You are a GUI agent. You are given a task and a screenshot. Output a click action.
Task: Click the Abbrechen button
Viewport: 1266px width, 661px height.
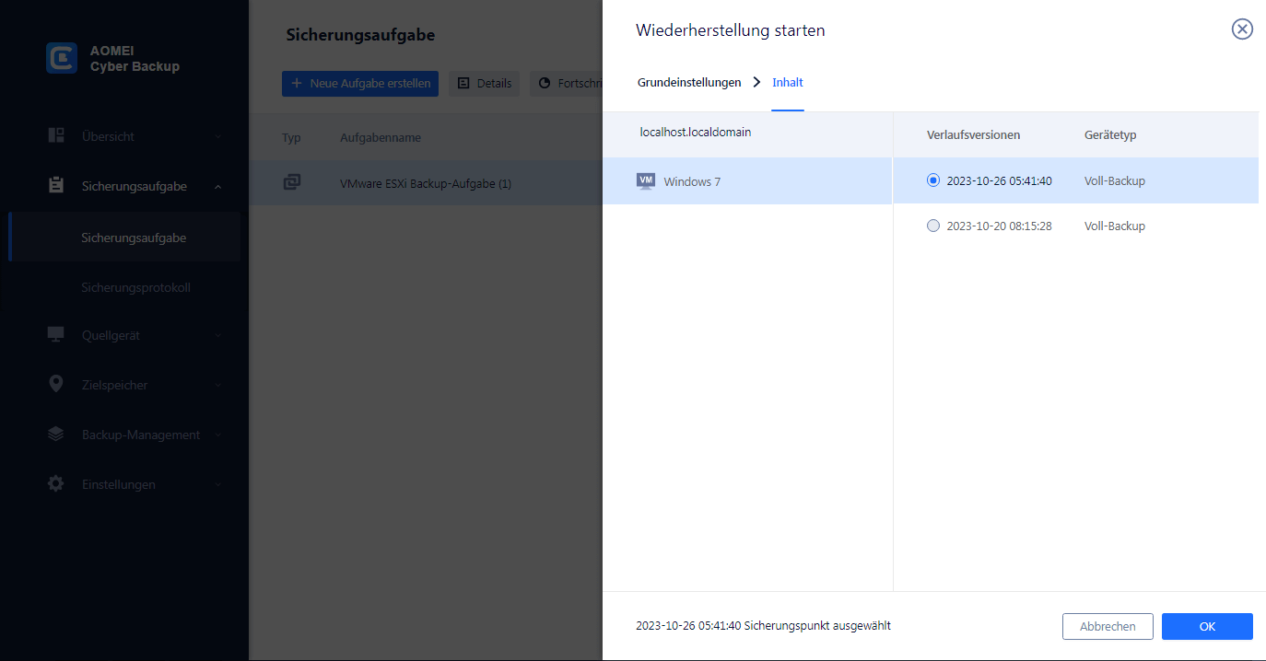[1108, 626]
